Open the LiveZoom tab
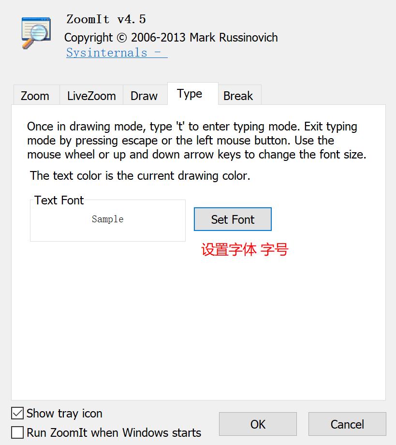Screen dimensions: 396x445 point(91,96)
